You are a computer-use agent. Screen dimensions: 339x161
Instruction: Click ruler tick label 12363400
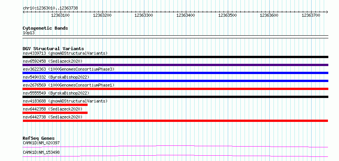tap(186, 15)
